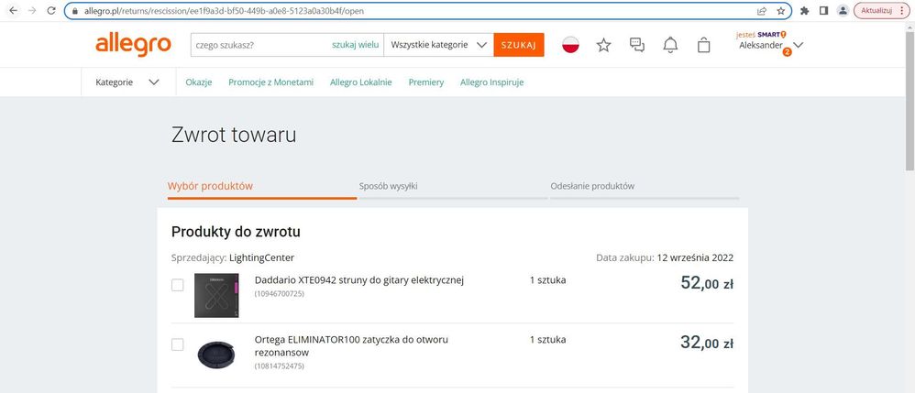Select the 'Odesłanie produktów' step tab
915x393 pixels.
(645, 187)
